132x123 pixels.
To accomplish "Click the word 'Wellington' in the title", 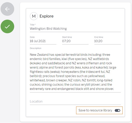I will coord(38,29).
